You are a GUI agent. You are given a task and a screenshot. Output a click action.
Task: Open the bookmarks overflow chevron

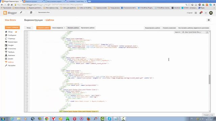click(x=214, y=8)
